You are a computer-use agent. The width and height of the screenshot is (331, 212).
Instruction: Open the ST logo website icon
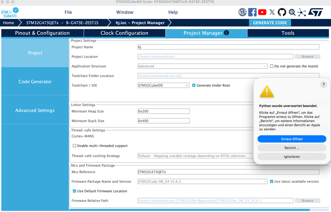316,12
